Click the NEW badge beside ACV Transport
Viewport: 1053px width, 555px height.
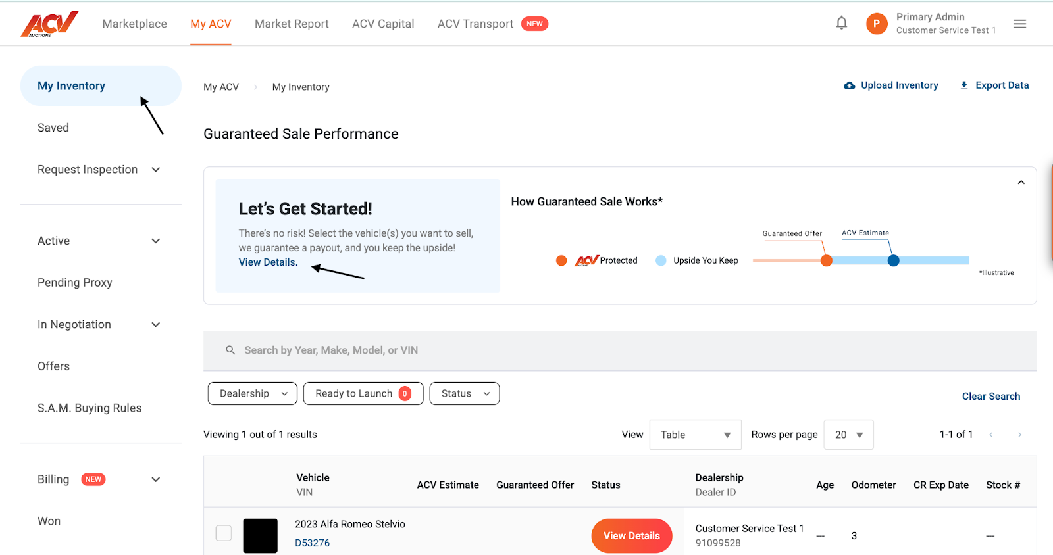point(534,24)
